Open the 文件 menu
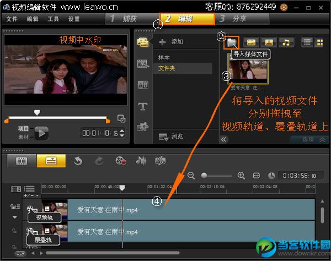The height and width of the screenshot is (261, 331). pyautogui.click(x=12, y=19)
